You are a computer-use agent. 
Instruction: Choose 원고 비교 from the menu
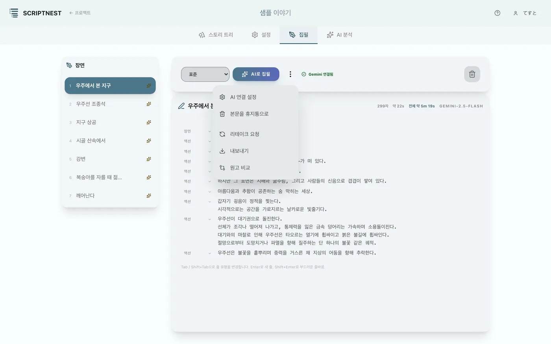[x=255, y=167]
